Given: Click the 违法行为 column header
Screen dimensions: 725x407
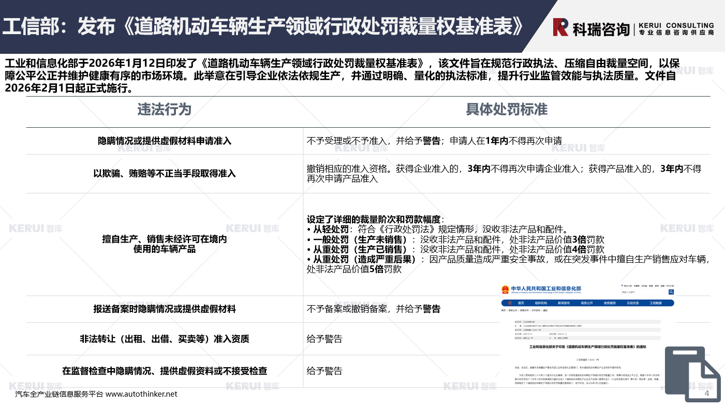Looking at the screenshot, I should click(164, 110).
